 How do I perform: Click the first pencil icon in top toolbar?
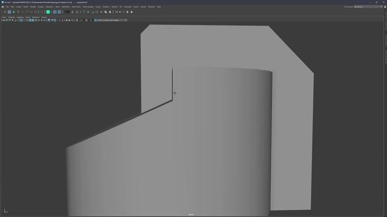click(5, 12)
